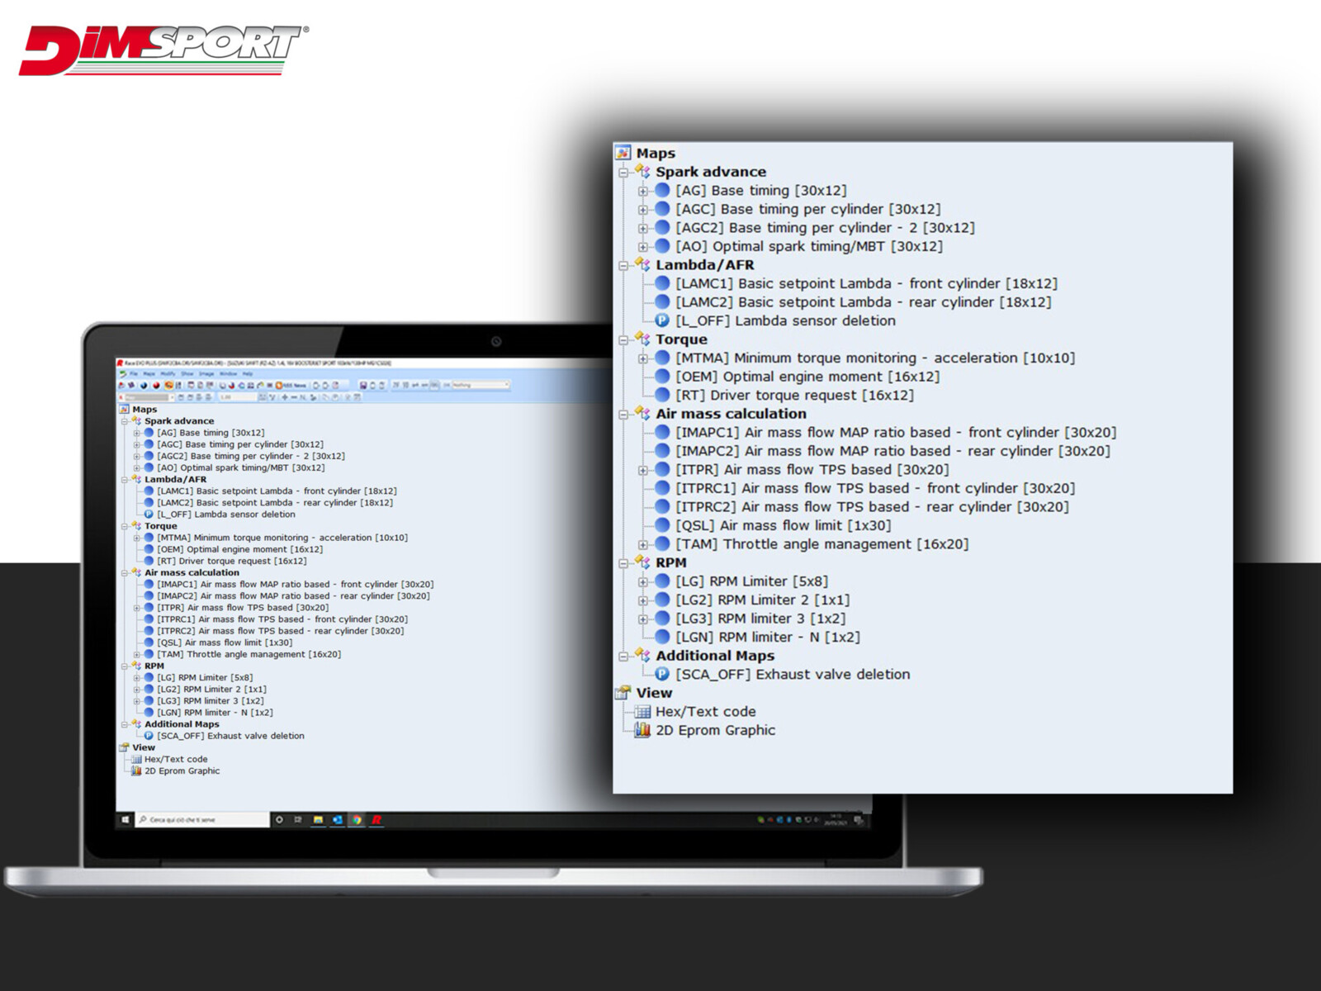Open the File menu in Race EVO
Screen dimensions: 1321x991
pyautogui.click(x=133, y=374)
